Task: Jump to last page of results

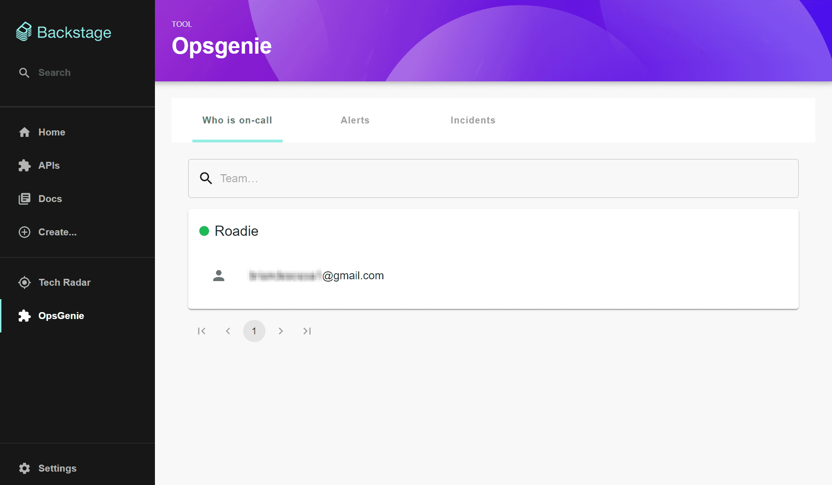Action: click(307, 331)
